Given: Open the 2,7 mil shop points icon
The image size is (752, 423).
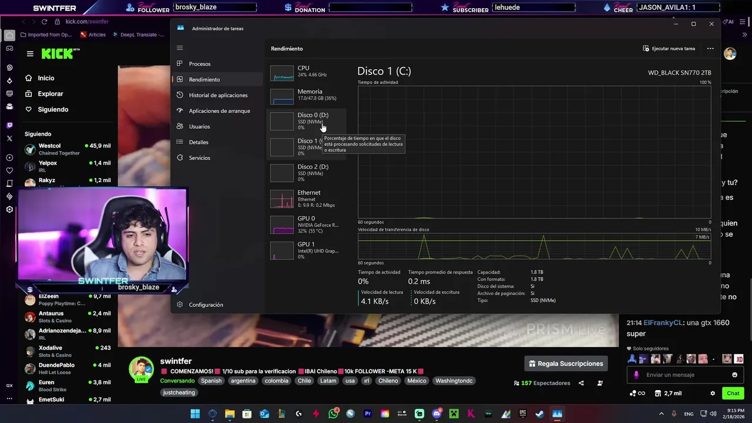Looking at the screenshot, I should pos(669,393).
